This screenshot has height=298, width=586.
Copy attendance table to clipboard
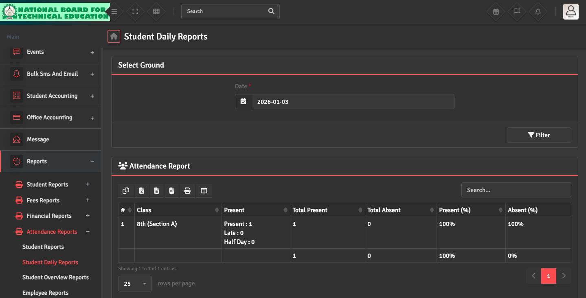tap(126, 191)
